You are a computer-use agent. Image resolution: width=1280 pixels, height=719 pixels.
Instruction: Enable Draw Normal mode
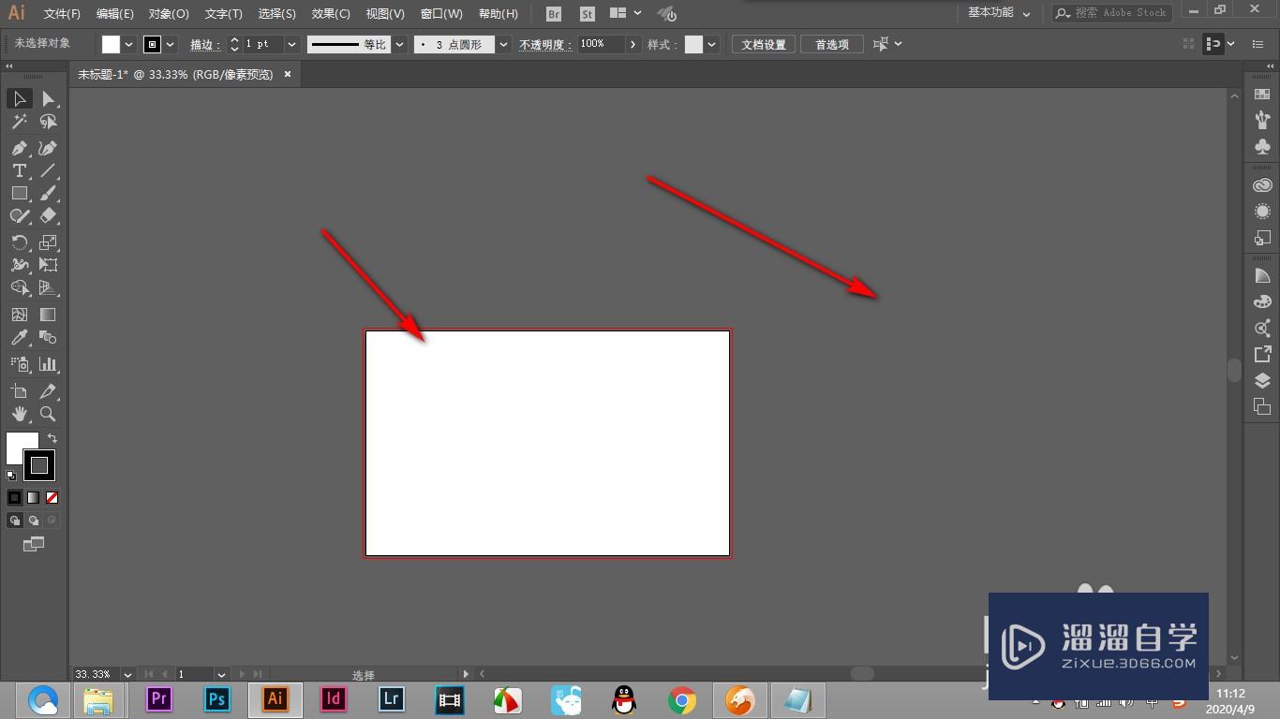[x=14, y=520]
